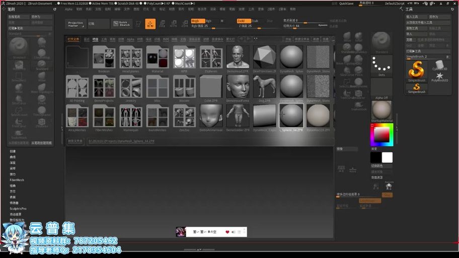Open the Boolean folder in LightBox

104,59
